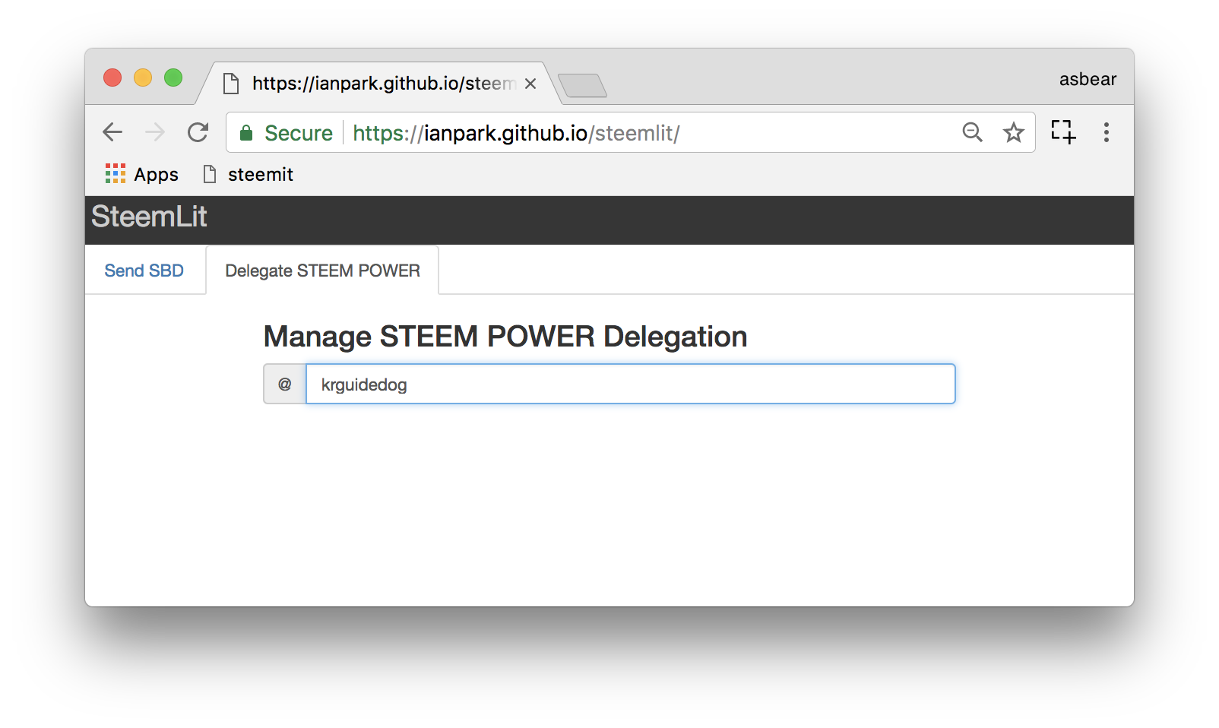Select the Delegate STEEM POWER tab
The width and height of the screenshot is (1219, 728).
pyautogui.click(x=323, y=271)
